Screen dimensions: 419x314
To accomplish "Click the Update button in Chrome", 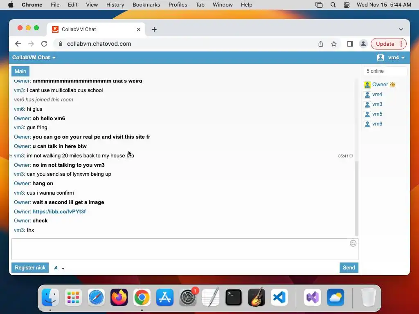I will point(385,44).
